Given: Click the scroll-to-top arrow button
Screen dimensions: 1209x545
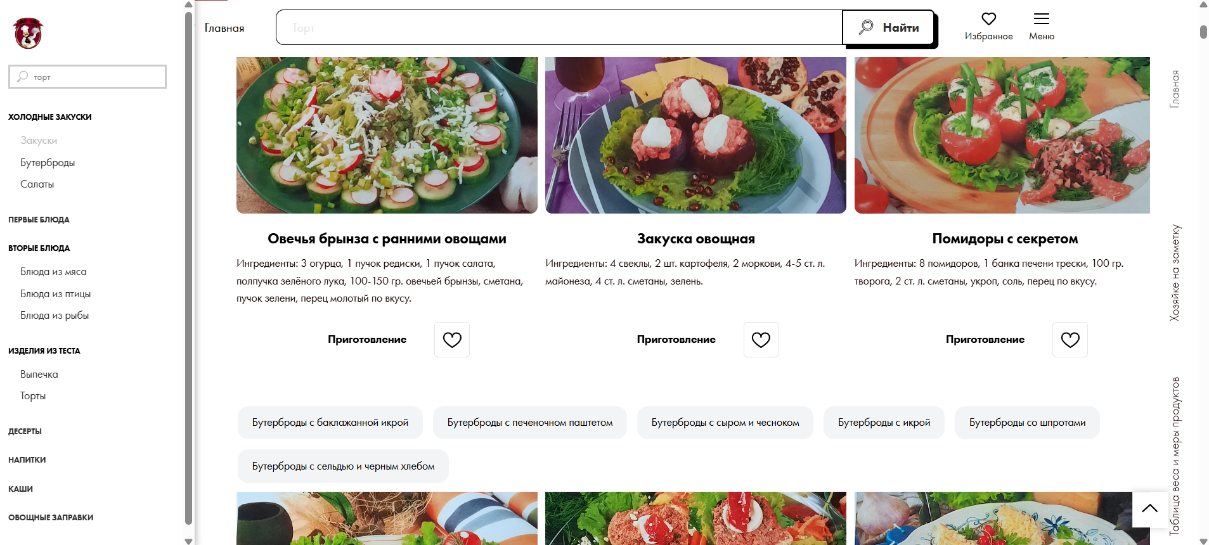Looking at the screenshot, I should pyautogui.click(x=1149, y=509).
